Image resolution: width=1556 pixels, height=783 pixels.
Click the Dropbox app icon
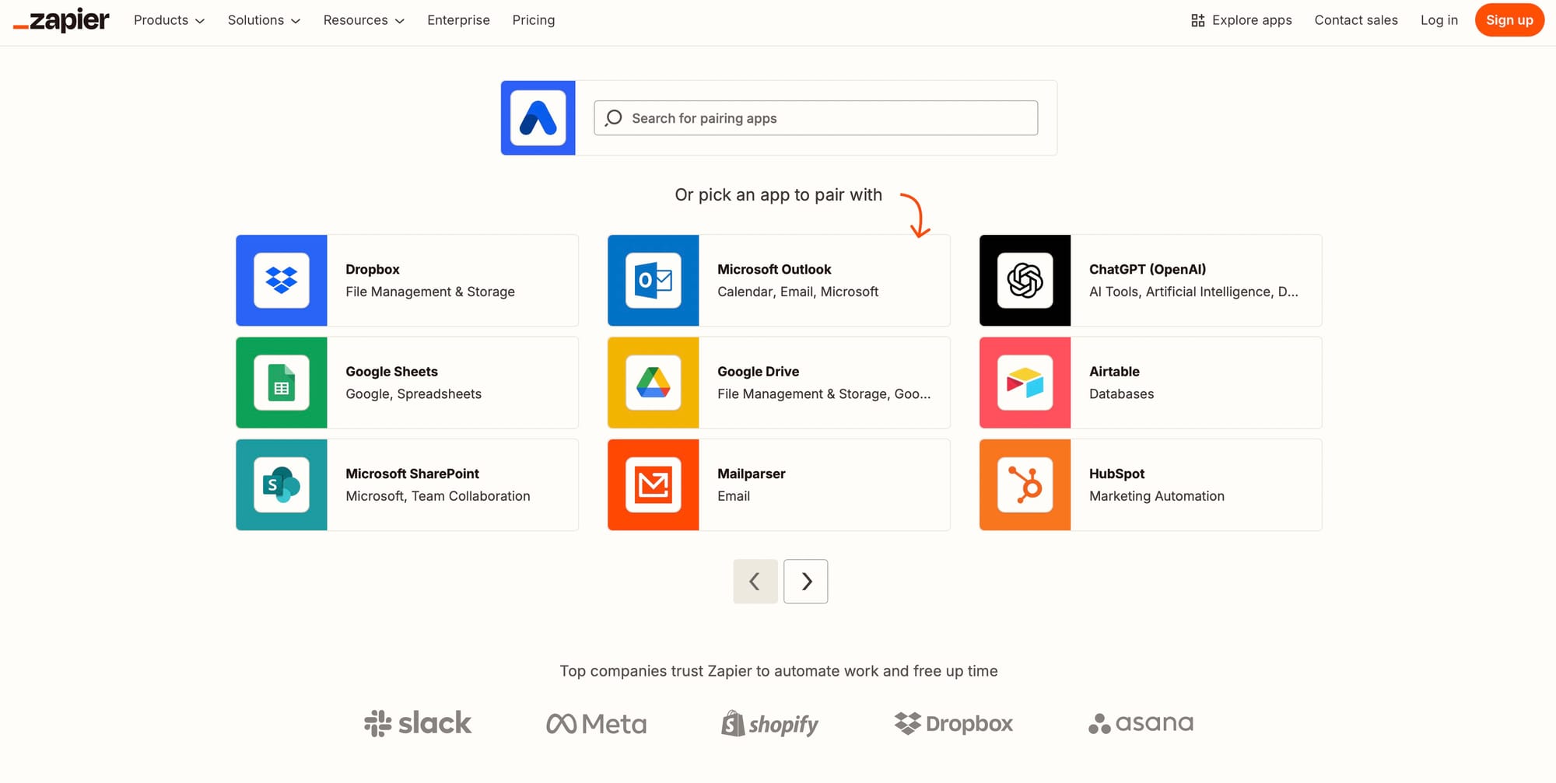click(x=281, y=281)
